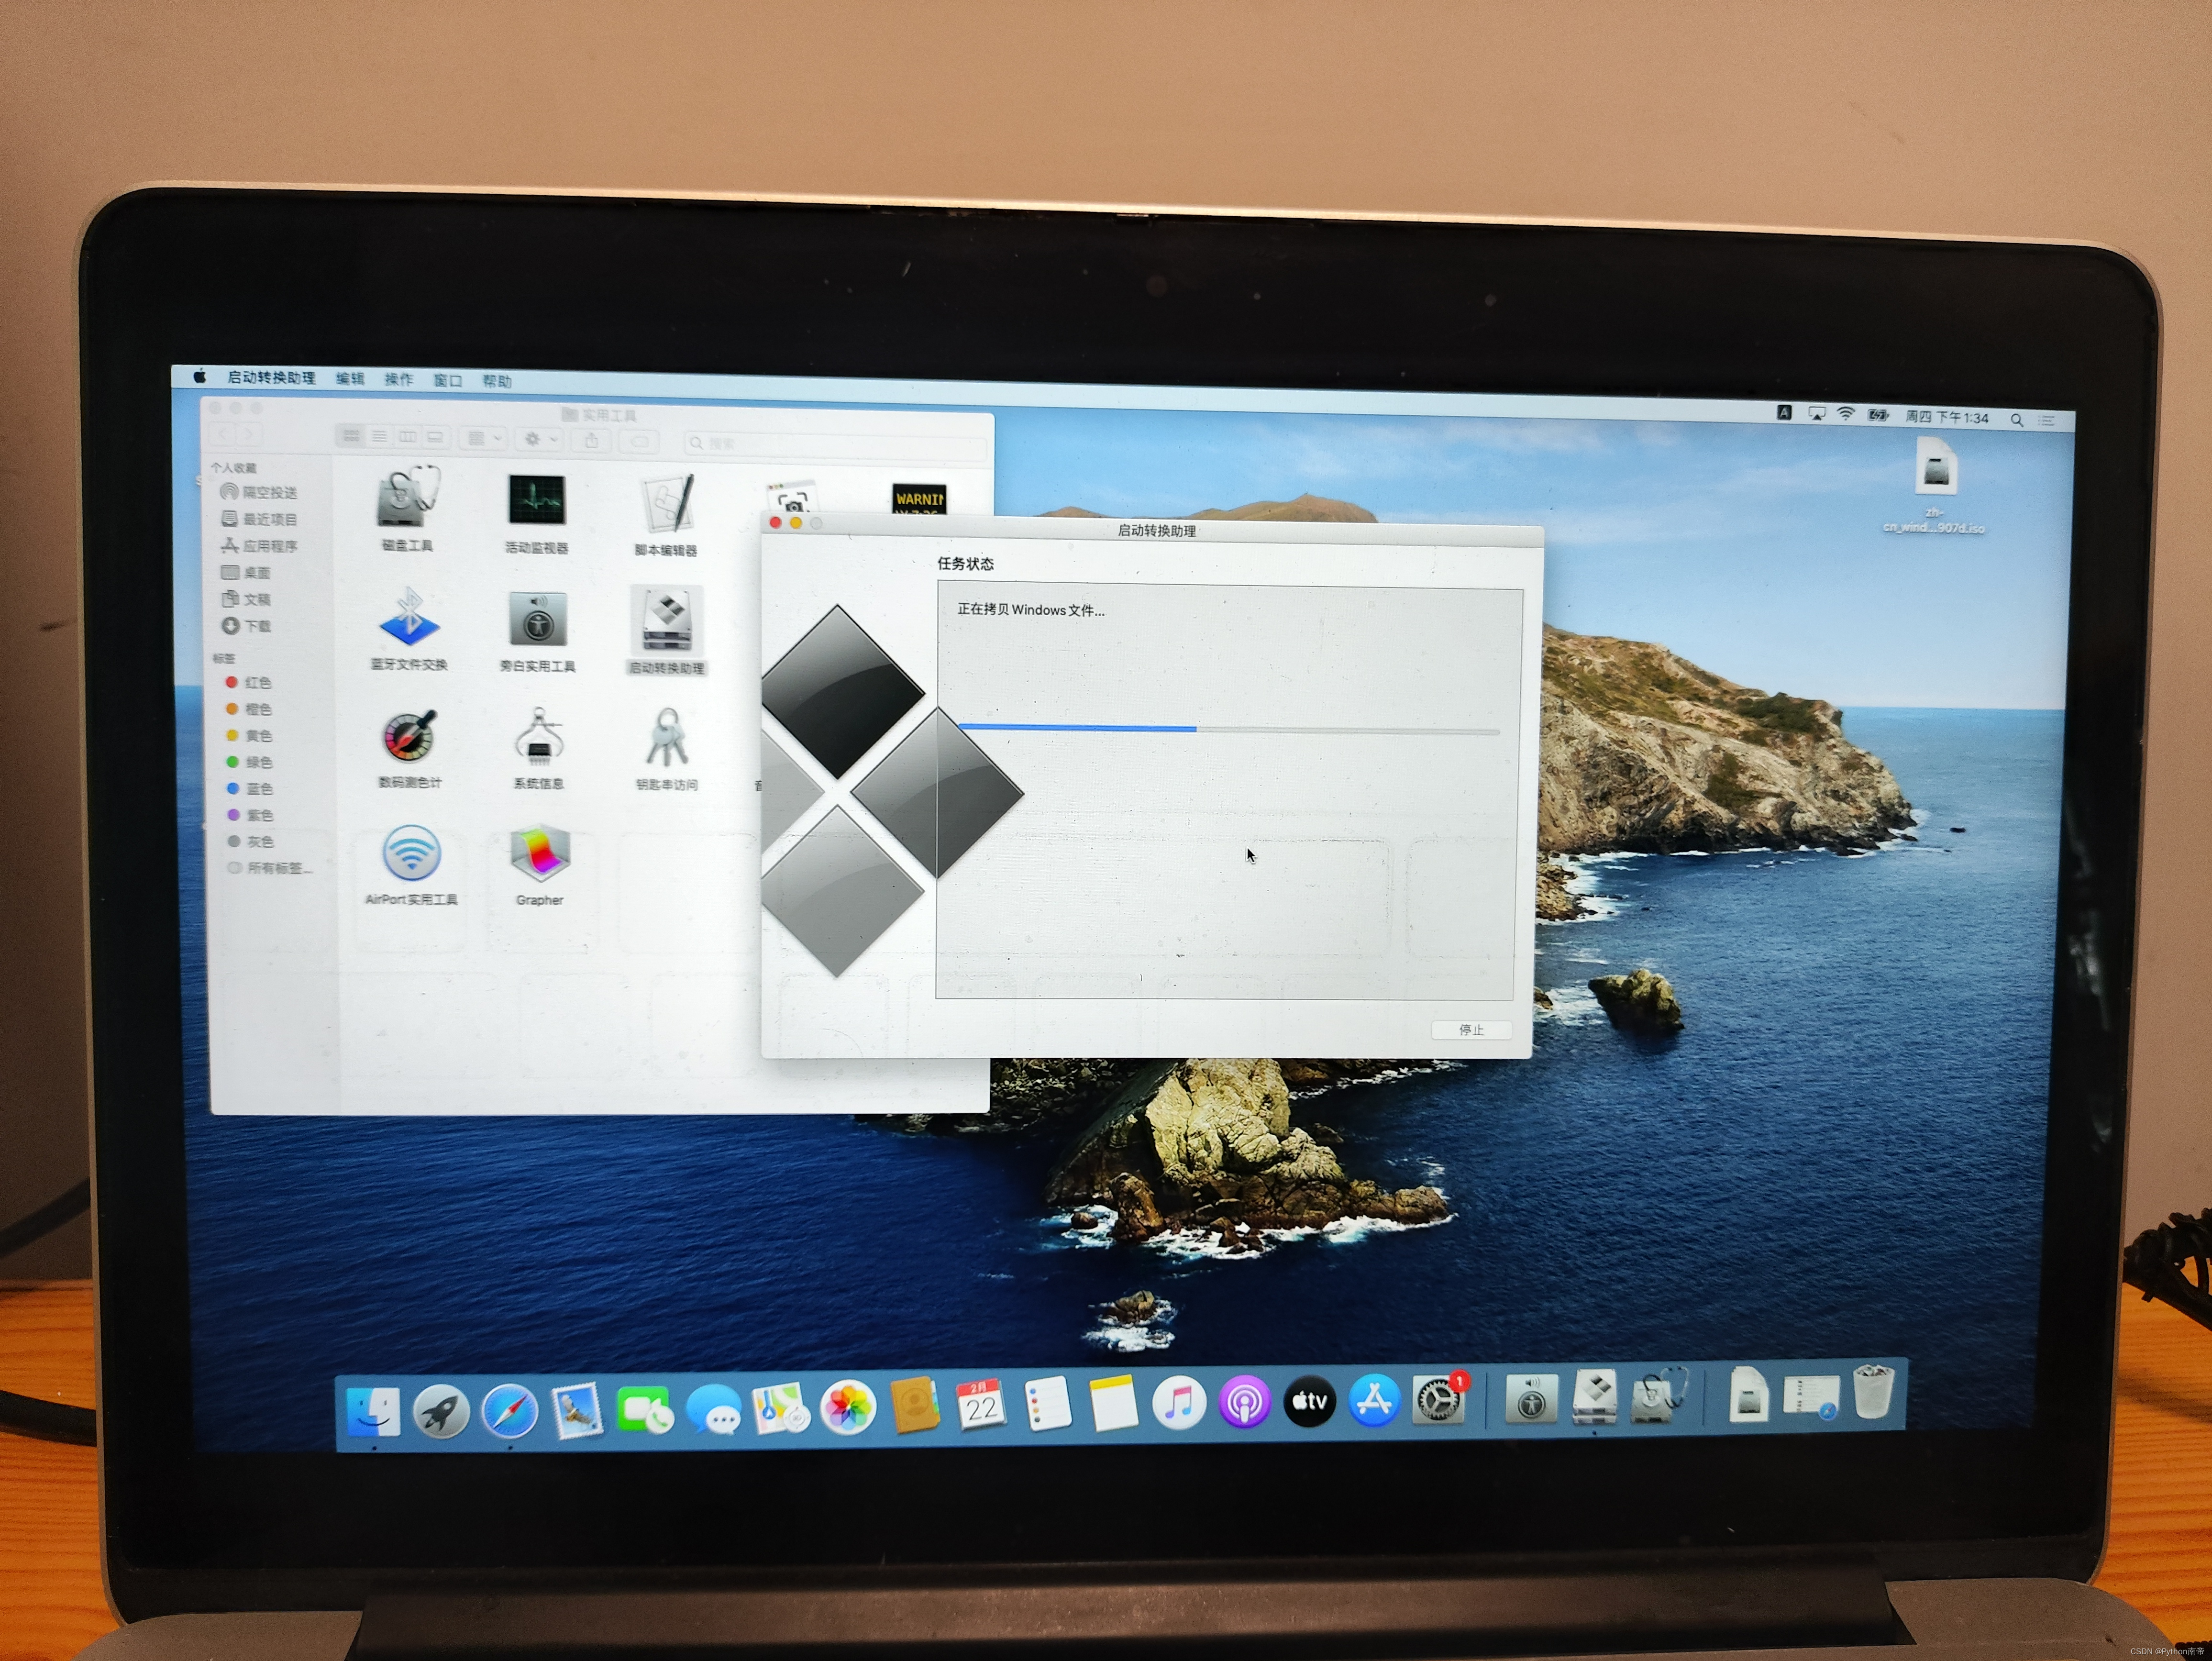Select 启动转换助理 app icon in Finder
This screenshot has height=1661, width=2212.
coord(667,621)
